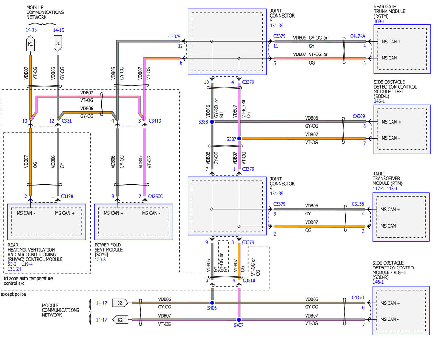The image size is (438, 338).
Task: Select connector label C3198
Action: coord(67,197)
